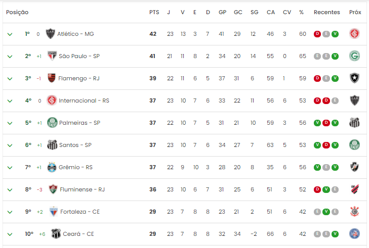Sort table by the PTS column header
Viewport: 369px width, 248px height.
[154, 12]
